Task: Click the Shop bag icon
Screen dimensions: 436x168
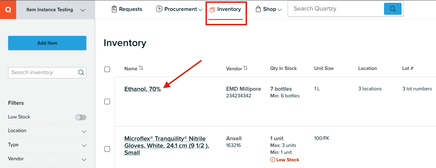Action: (258, 9)
